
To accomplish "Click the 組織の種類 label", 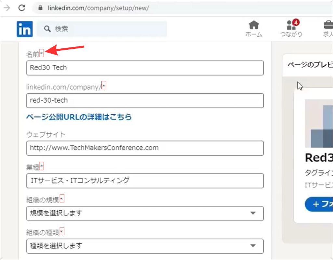I will tap(43, 232).
